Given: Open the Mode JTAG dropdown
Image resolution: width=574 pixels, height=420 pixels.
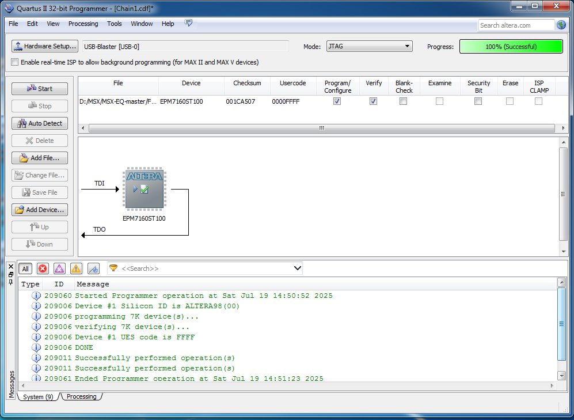Looking at the screenshot, I should [370, 46].
